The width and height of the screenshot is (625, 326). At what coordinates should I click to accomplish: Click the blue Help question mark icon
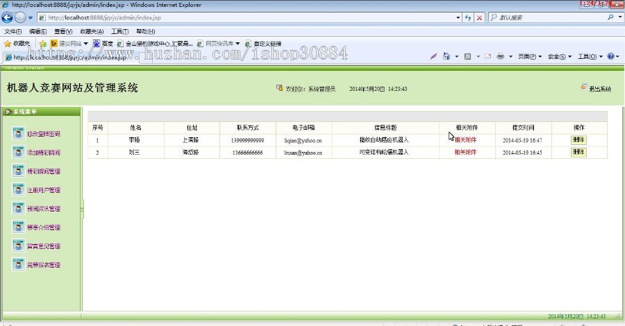click(x=610, y=56)
